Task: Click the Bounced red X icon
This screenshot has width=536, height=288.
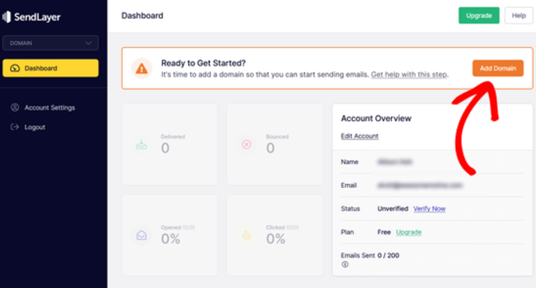Action: click(247, 144)
